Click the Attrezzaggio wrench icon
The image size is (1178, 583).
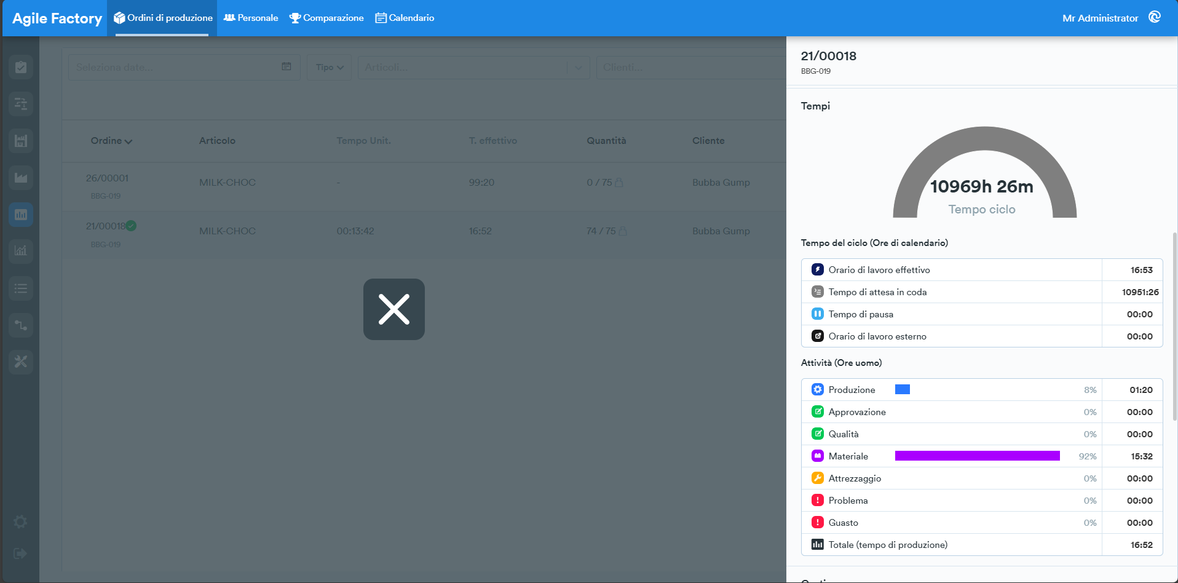tap(818, 478)
